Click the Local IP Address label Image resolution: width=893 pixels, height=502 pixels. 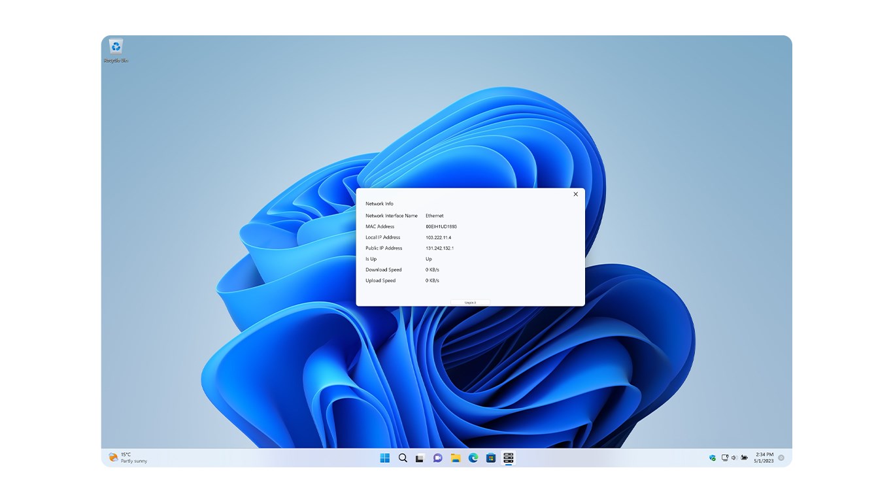point(383,237)
